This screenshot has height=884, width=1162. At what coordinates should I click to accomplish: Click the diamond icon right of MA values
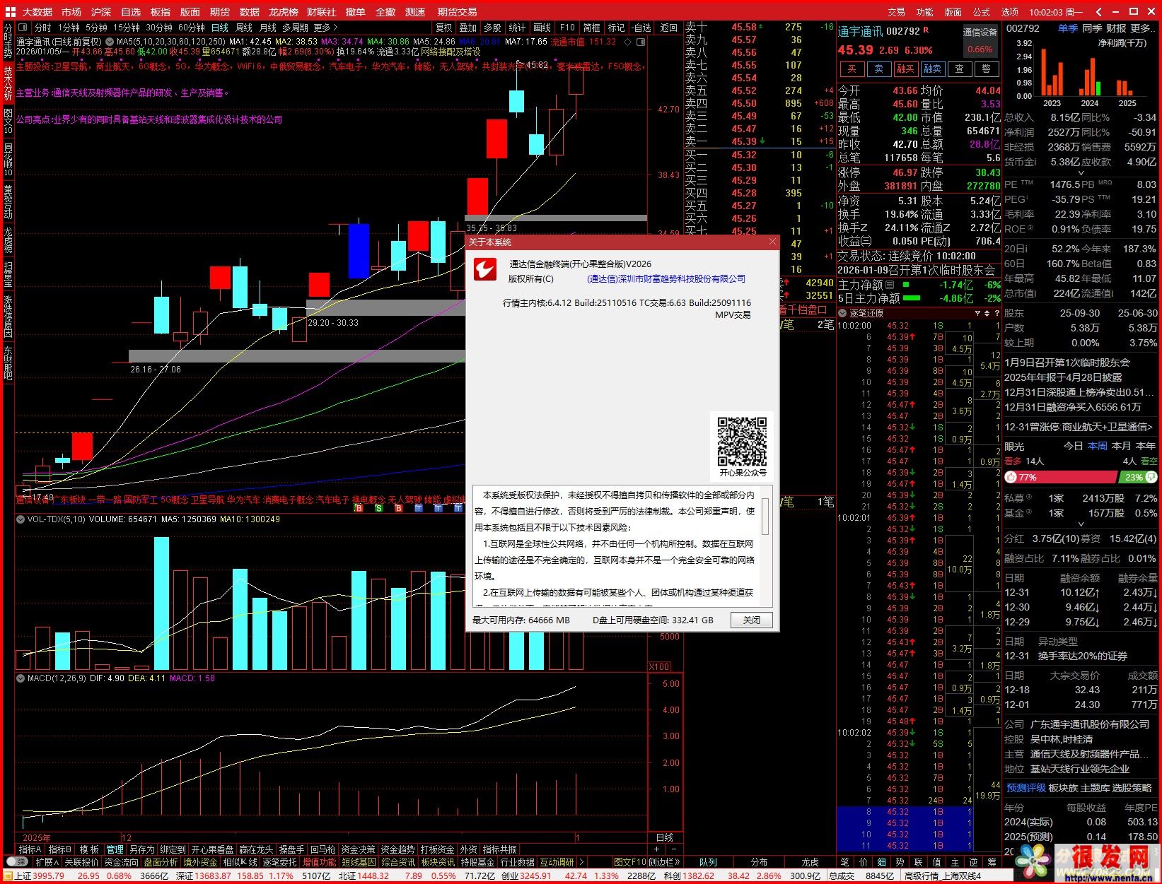point(641,42)
